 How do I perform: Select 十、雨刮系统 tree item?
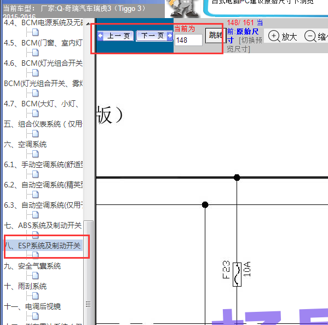[x=25, y=286]
